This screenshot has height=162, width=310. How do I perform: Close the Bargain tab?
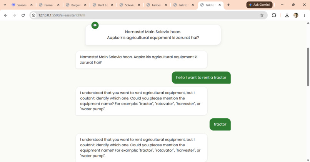85,5
